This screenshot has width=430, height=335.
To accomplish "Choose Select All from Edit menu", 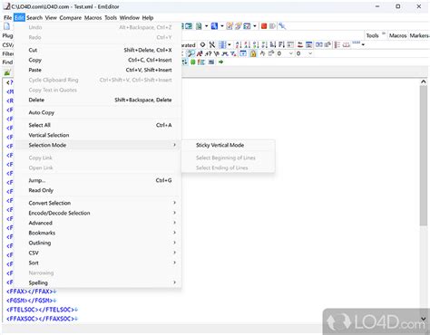I will click(98, 125).
